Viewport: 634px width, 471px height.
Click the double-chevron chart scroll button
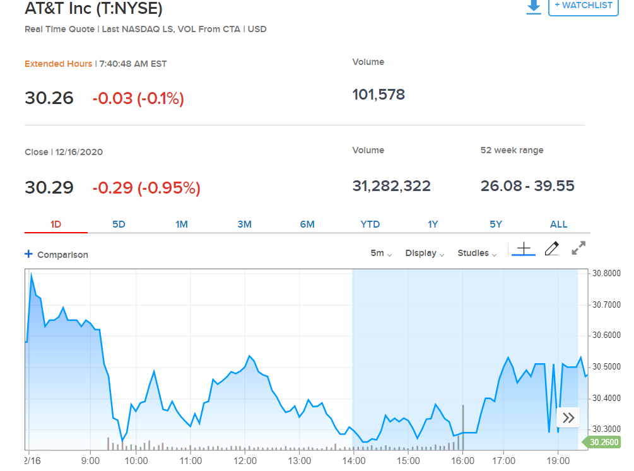coord(568,417)
